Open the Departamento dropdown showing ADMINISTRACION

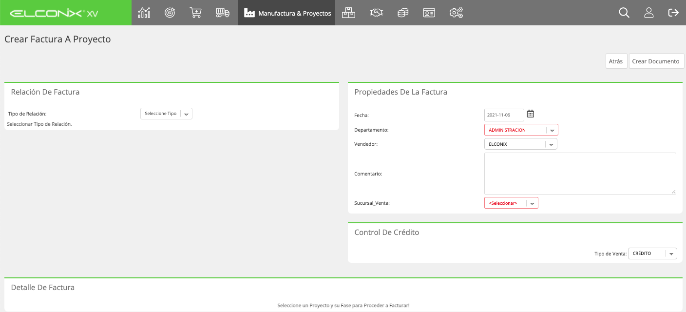[x=521, y=130]
